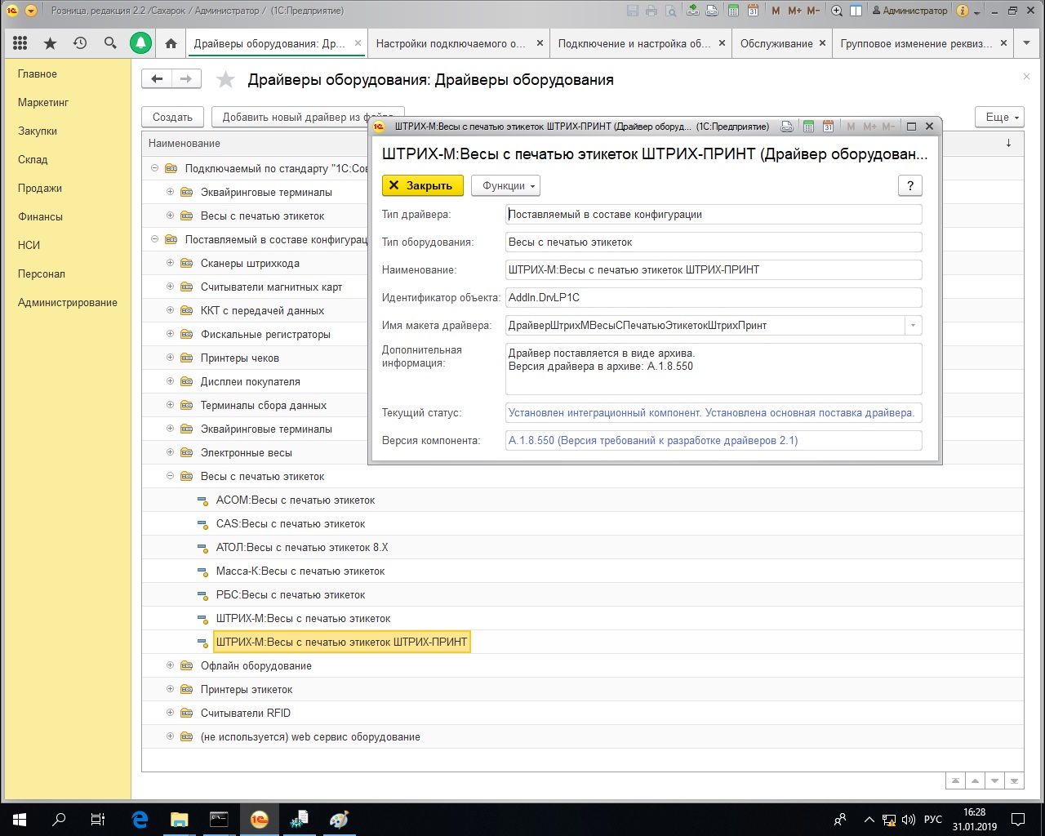Open File Explorer from the taskbar
The width and height of the screenshot is (1045, 836).
click(180, 819)
